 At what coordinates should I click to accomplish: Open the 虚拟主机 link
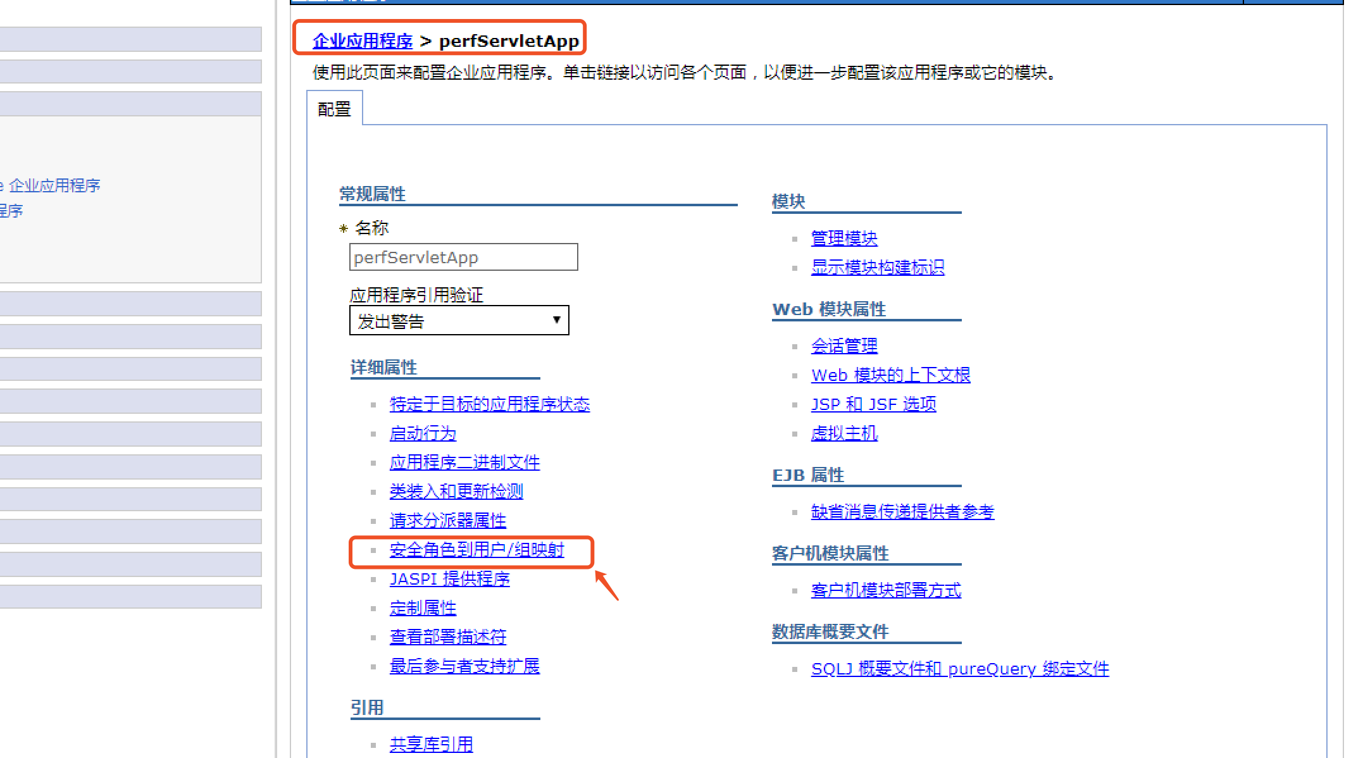coord(844,433)
